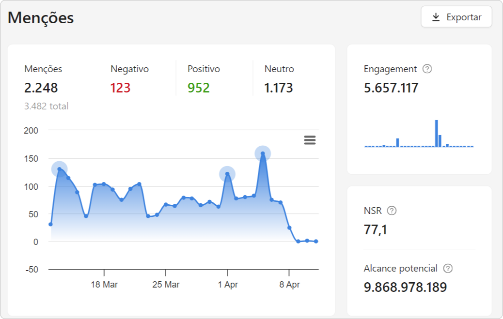Click the NSR value 77,1
This screenshot has height=319, width=503.
[376, 230]
